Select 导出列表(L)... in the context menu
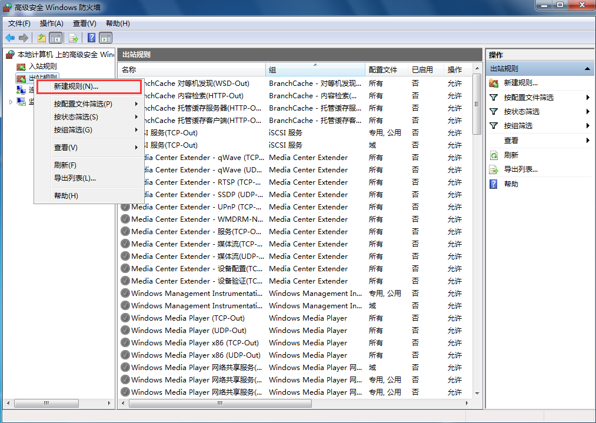596x423 pixels. pyautogui.click(x=75, y=178)
